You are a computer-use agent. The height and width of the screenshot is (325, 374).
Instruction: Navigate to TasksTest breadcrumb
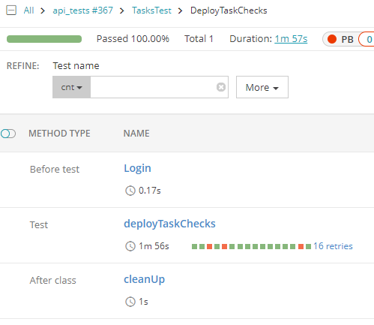tap(151, 11)
